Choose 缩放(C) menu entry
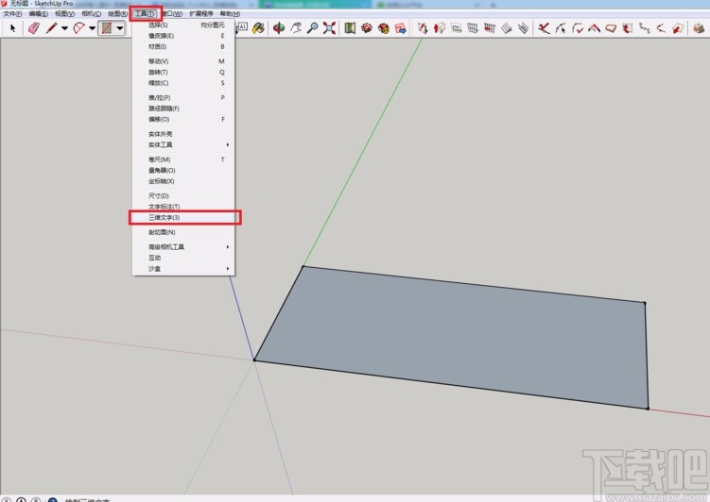710x502 pixels. (183, 83)
